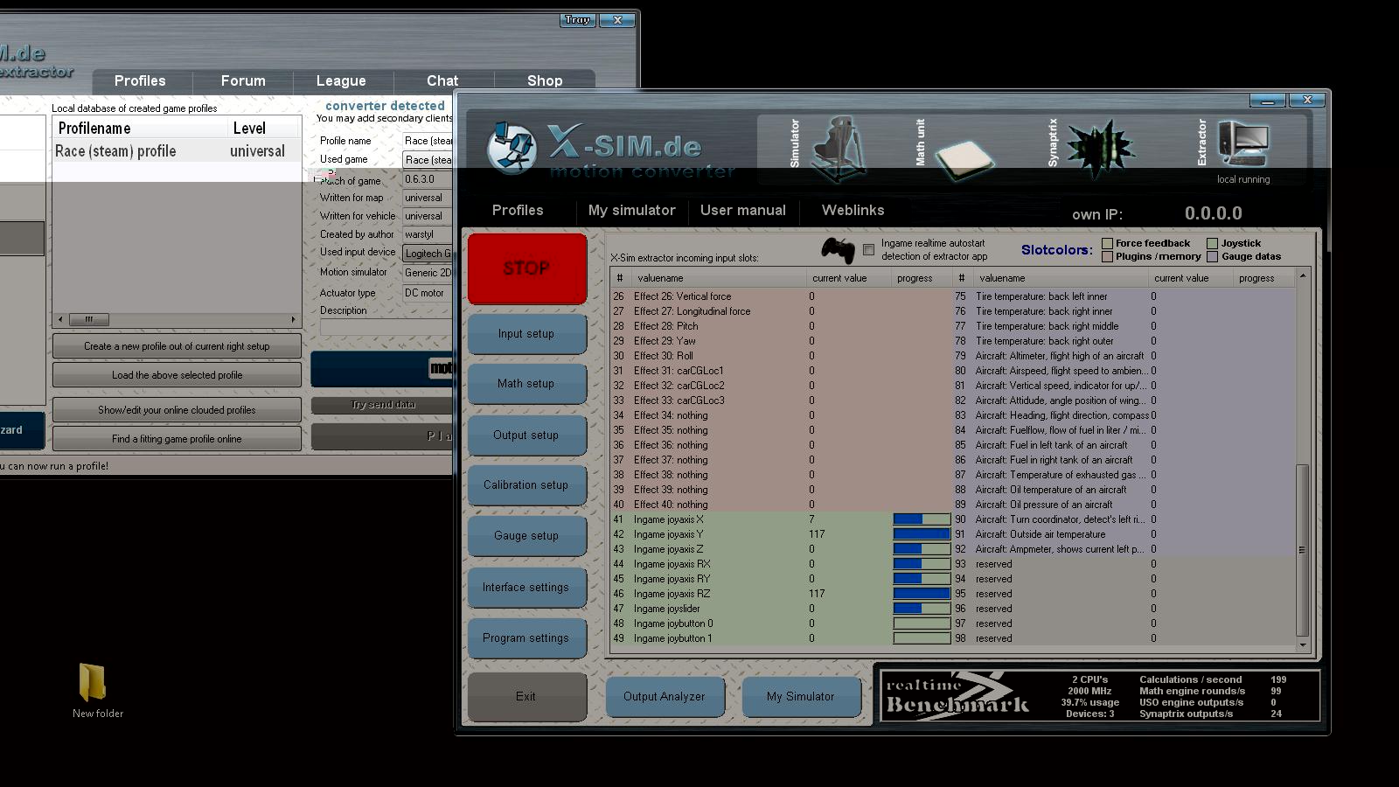
Task: Open the My simulator menu tab
Action: point(631,211)
